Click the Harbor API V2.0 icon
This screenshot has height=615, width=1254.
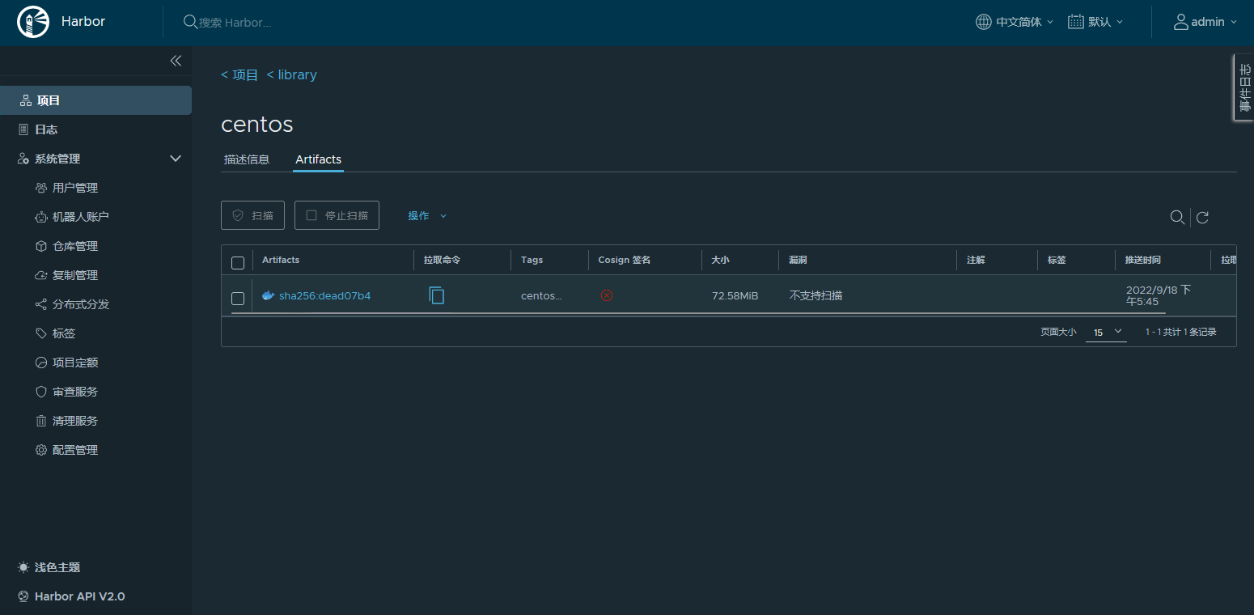pyautogui.click(x=23, y=596)
